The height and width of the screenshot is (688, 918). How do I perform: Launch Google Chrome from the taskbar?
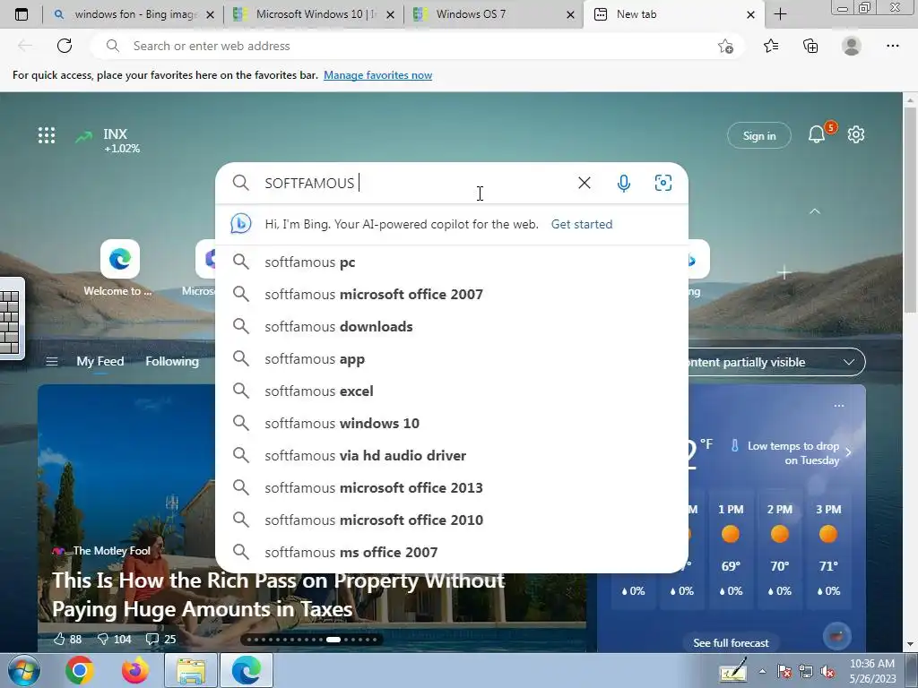pos(80,670)
